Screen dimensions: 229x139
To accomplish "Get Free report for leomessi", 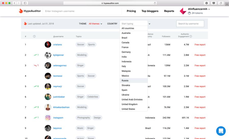I will click(x=200, y=76).
